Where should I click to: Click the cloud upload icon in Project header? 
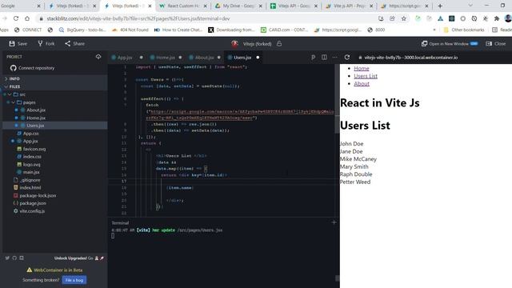coord(98,57)
